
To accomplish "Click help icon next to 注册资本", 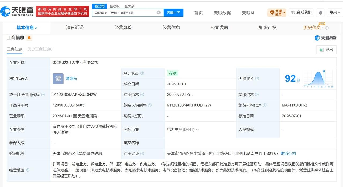I will coord(142,95).
